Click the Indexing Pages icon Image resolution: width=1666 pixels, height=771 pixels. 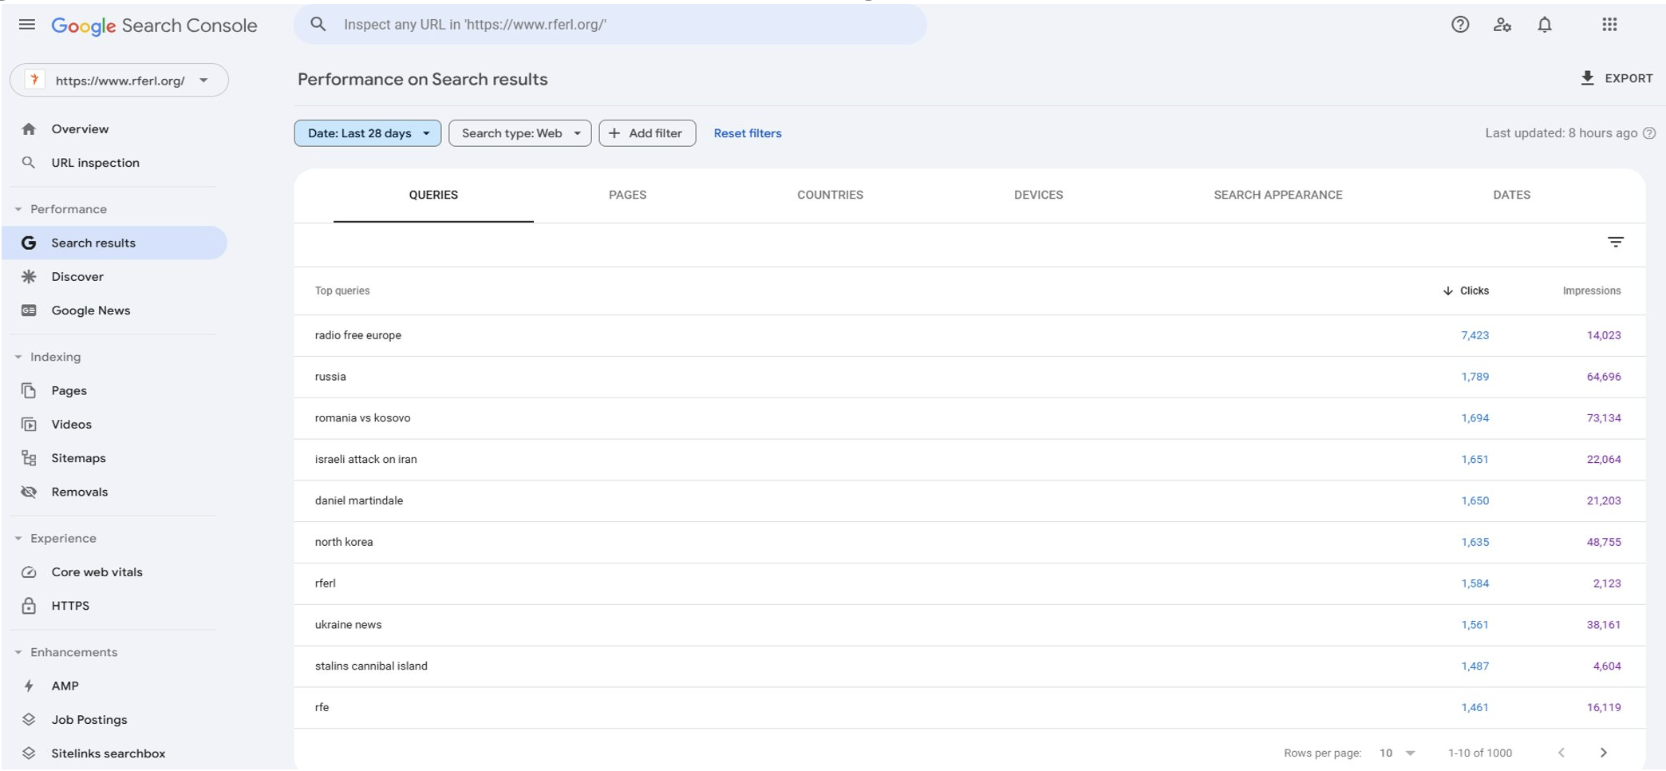(x=29, y=391)
